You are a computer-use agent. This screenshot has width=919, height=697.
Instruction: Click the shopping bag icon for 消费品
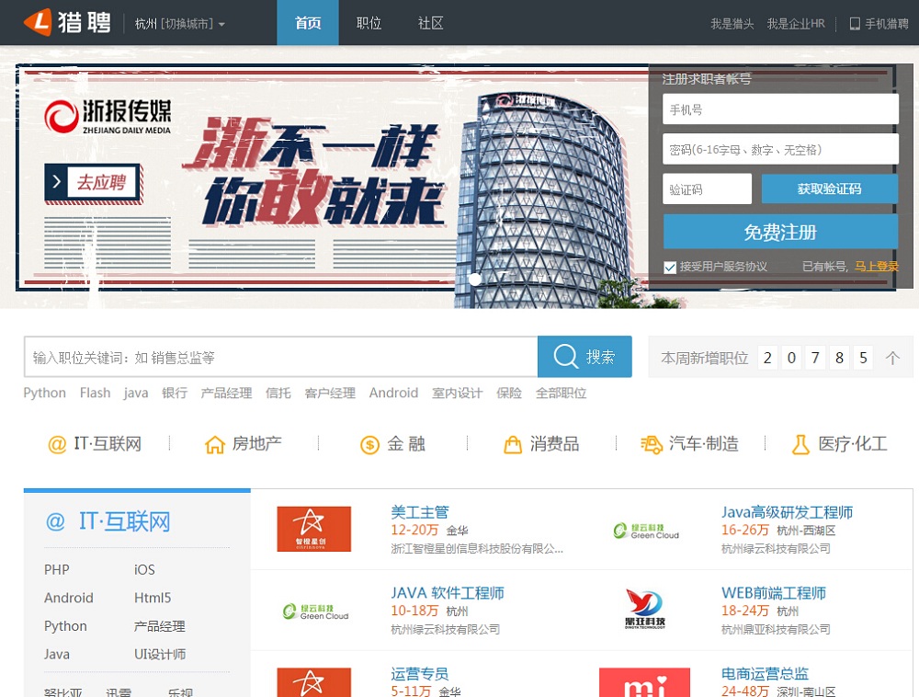coord(513,444)
